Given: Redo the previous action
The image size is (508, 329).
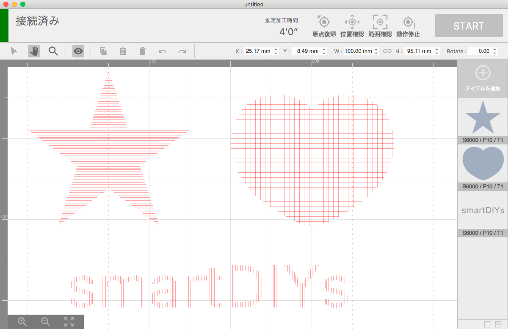Looking at the screenshot, I should [182, 51].
